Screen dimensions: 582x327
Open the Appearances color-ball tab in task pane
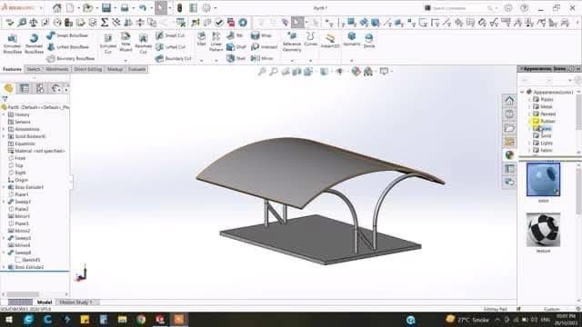pos(509,155)
